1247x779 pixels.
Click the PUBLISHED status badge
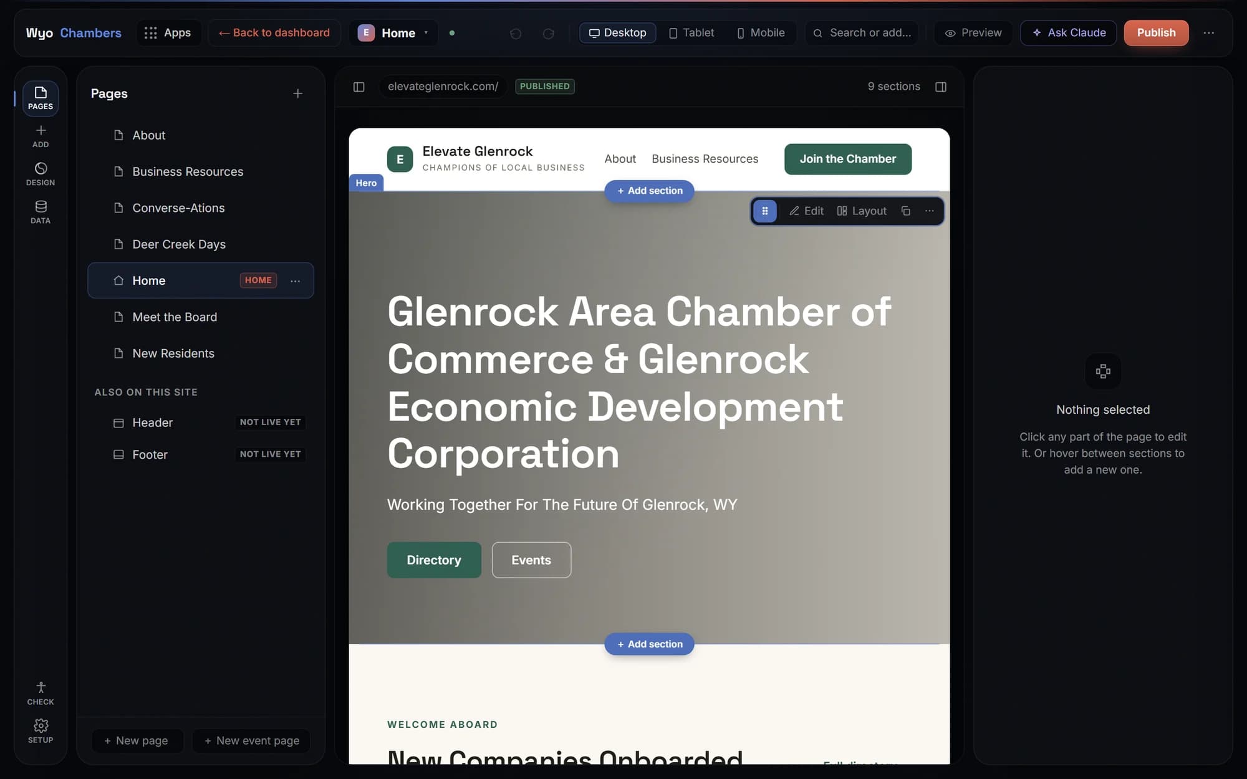click(x=545, y=87)
